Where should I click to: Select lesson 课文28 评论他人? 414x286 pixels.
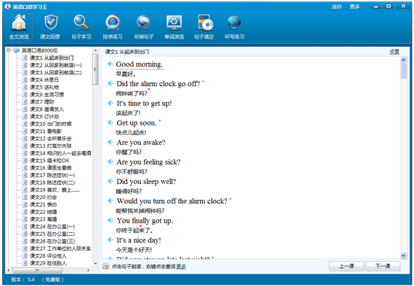coord(48,256)
